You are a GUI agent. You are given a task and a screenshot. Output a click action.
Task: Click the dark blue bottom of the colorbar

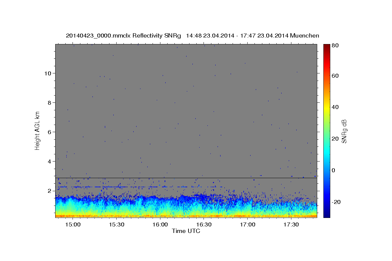pos(327,214)
